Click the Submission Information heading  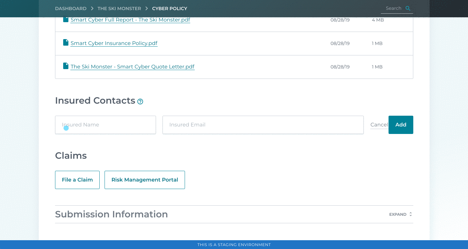click(x=111, y=214)
